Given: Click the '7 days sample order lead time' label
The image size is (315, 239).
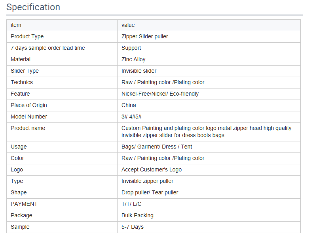Looking at the screenshot, I should point(47,48).
